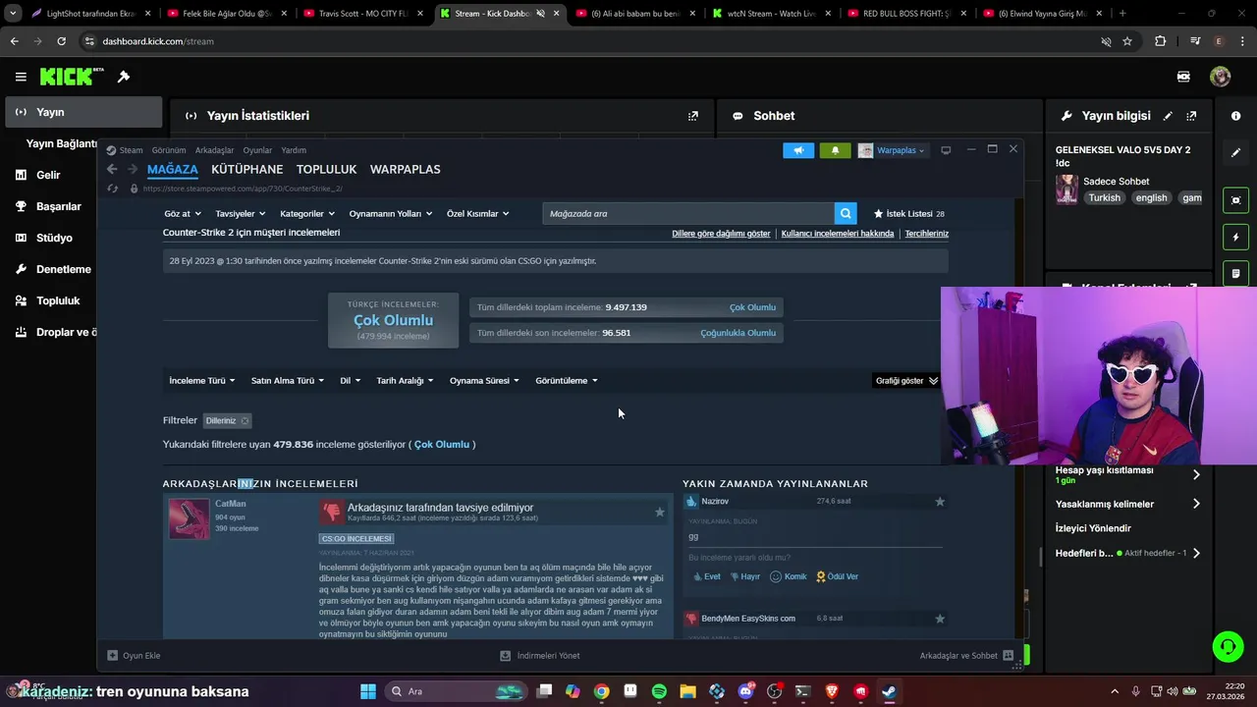
Task: Open Kick profile avatar menu
Action: [1220, 77]
